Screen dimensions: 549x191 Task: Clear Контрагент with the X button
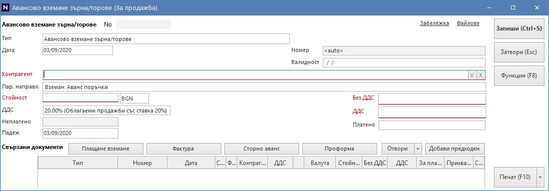coord(481,74)
